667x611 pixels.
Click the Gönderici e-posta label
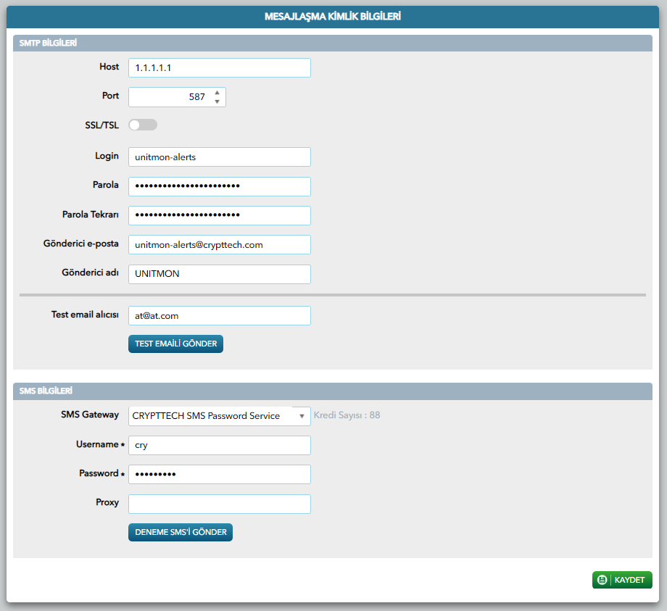pos(80,244)
